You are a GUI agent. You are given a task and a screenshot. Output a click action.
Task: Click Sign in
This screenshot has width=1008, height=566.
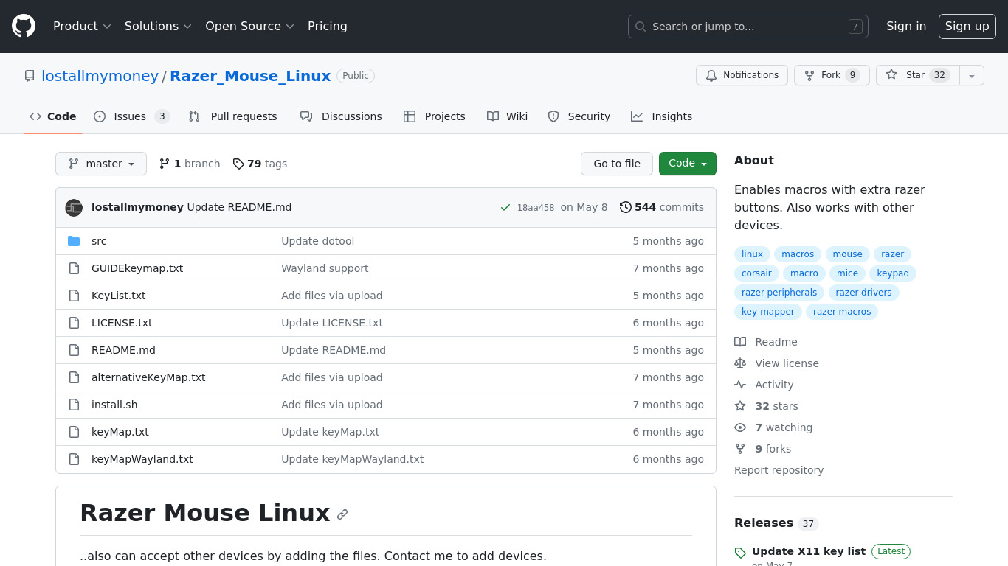point(906,26)
